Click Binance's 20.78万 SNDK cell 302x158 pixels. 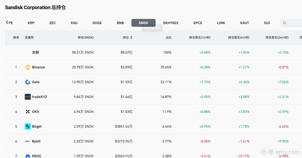pos(83,67)
